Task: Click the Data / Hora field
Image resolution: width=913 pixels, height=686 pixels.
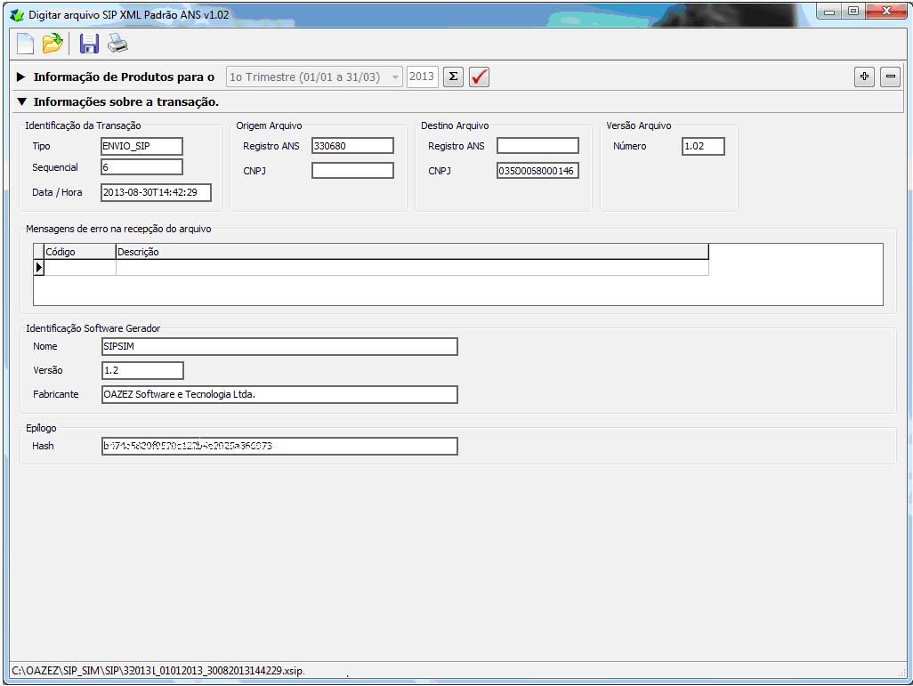Action: tap(156, 192)
